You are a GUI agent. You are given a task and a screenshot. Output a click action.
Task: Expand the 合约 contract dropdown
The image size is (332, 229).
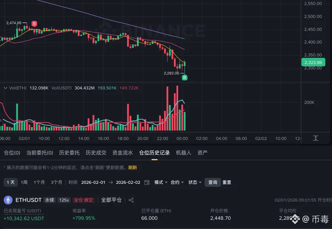pos(177,182)
